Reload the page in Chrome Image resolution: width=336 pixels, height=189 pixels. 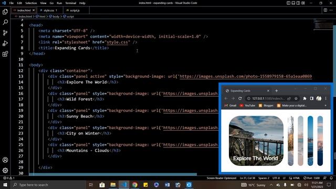(240, 98)
